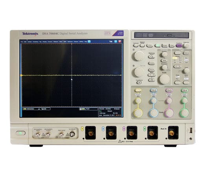Click the MultiView Zoom magnifier button

(x=151, y=57)
